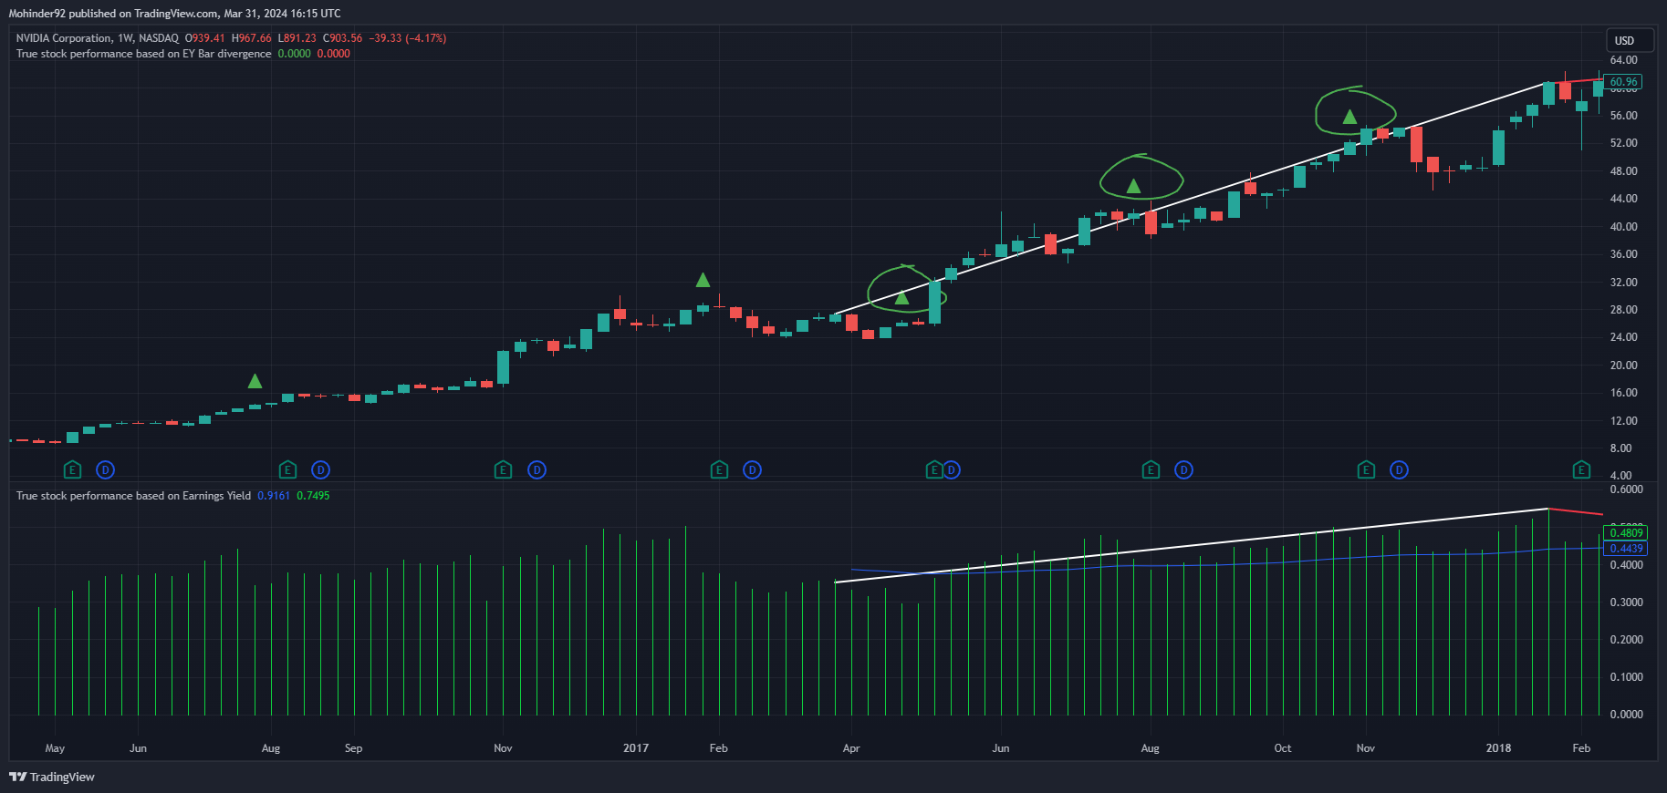Open the earnings E marker at Nov 2016
This screenshot has height=793, width=1667.
[x=503, y=470]
